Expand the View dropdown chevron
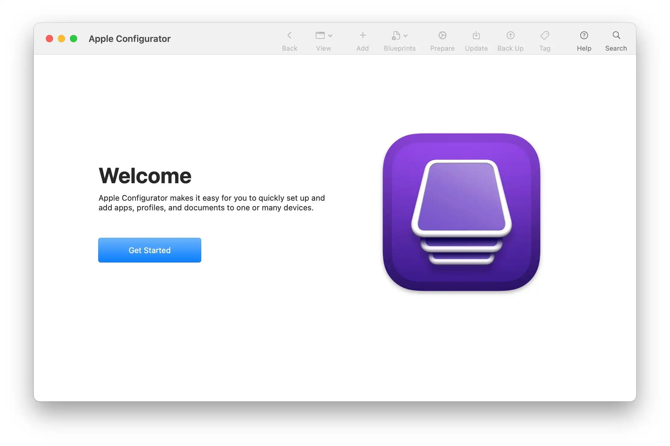Image resolution: width=670 pixels, height=446 pixels. (x=330, y=36)
